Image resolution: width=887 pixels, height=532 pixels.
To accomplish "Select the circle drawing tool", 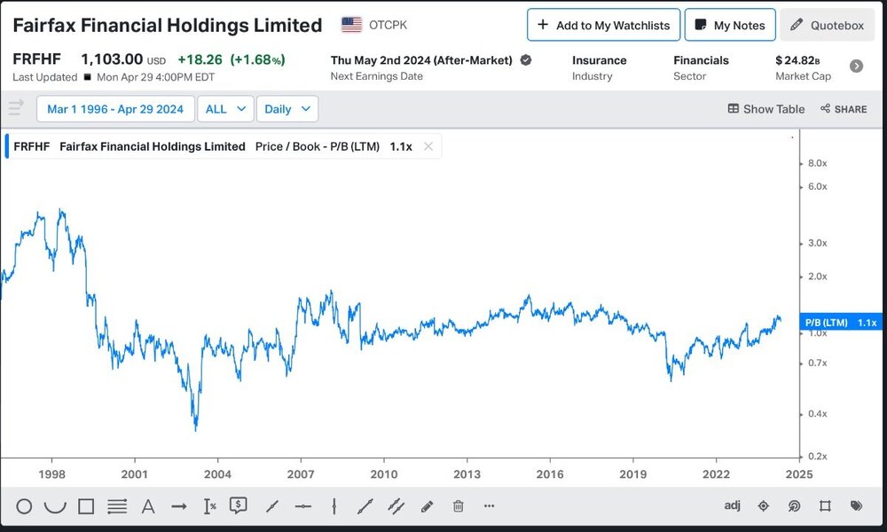I will click(24, 506).
